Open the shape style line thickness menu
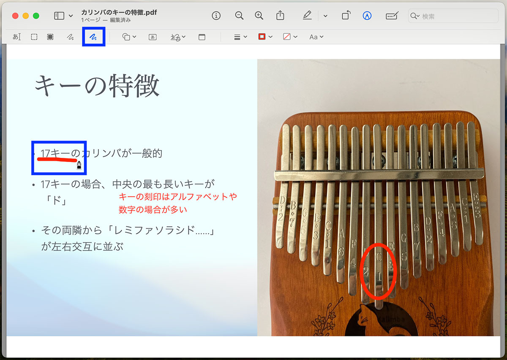Viewport: 507px width, 360px height. tap(240, 37)
